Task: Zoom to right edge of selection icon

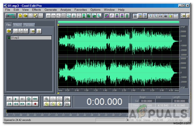Action: 59,104
